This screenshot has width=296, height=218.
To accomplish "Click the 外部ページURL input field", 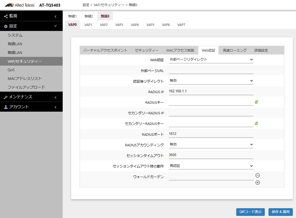I will 211,70.
